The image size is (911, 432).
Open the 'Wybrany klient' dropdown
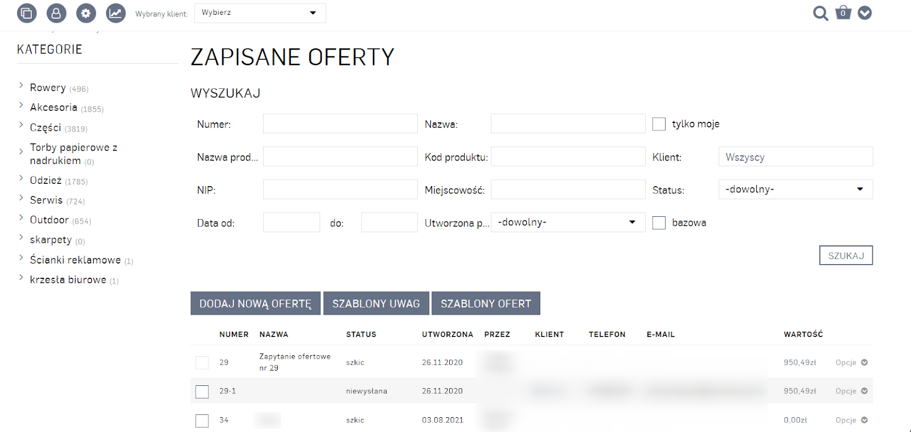click(260, 13)
